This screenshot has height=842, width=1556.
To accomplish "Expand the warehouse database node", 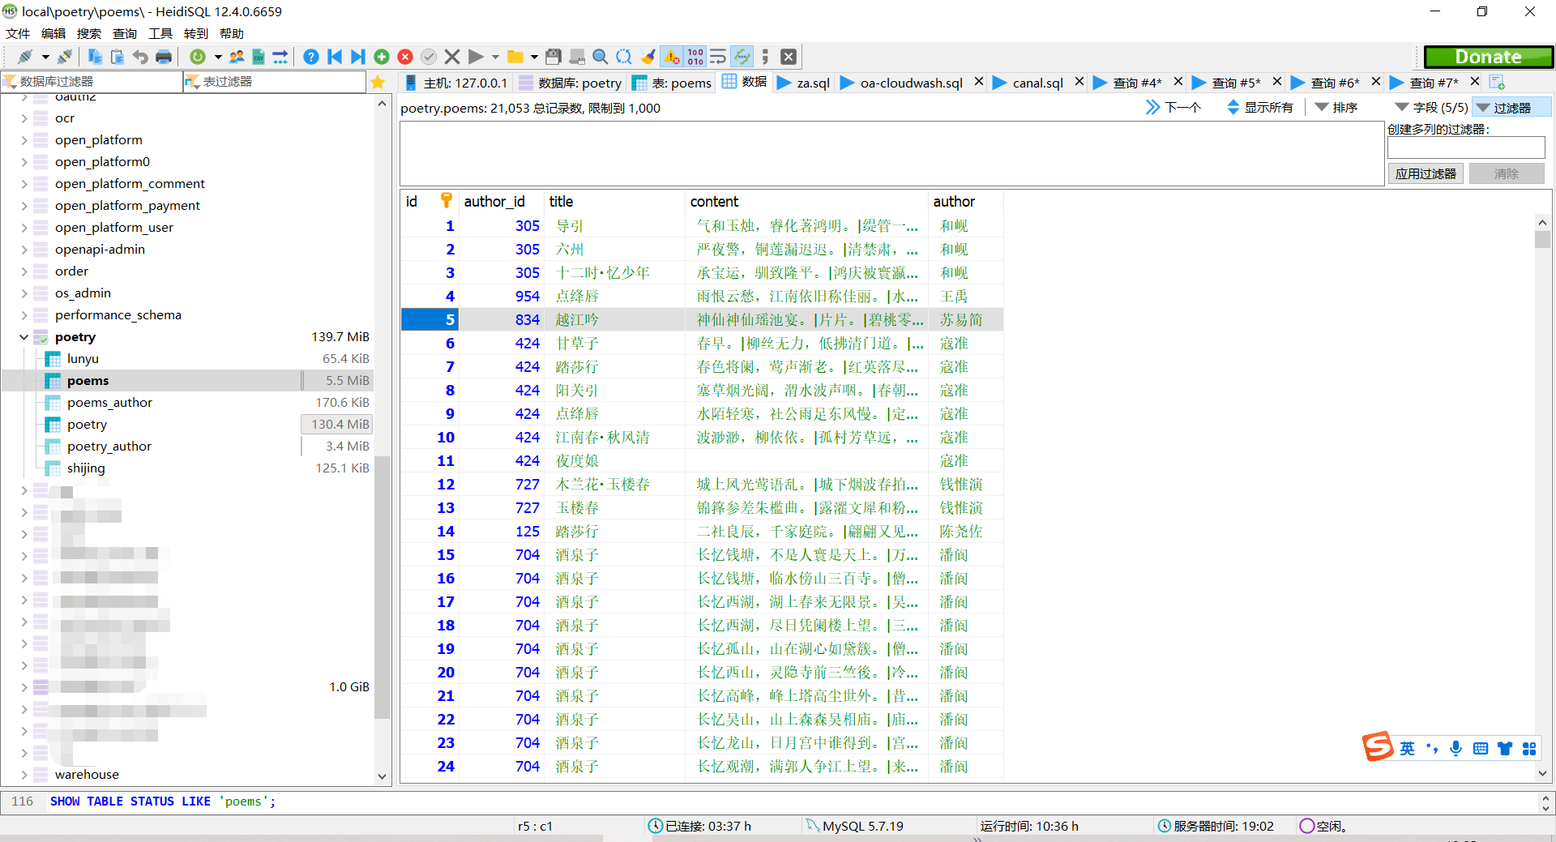I will click(x=24, y=775).
